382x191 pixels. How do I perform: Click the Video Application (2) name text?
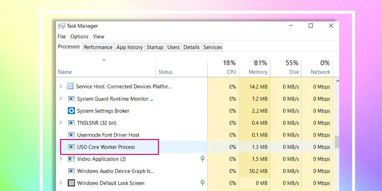click(101, 159)
